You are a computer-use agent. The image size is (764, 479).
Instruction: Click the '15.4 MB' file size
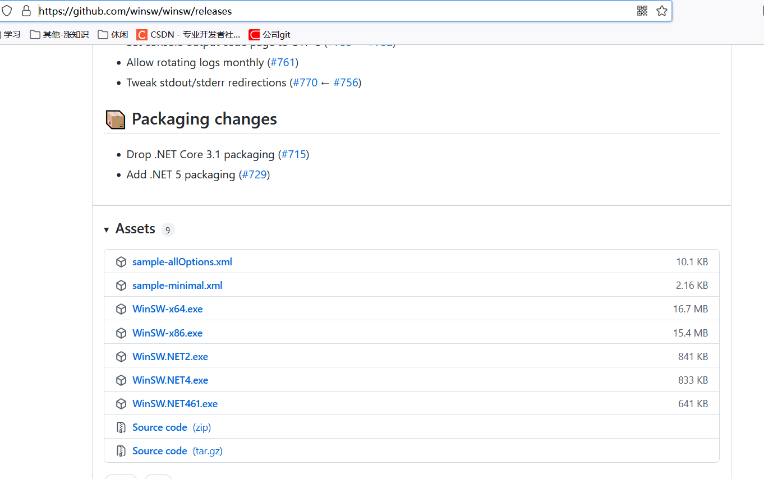(x=691, y=333)
